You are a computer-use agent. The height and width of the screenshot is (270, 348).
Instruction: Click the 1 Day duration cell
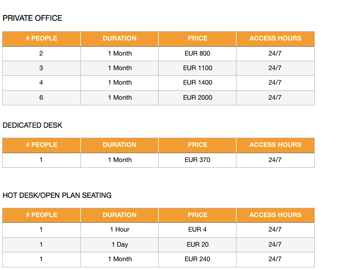120,245
